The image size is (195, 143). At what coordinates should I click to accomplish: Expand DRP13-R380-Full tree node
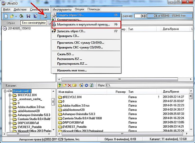click(10, 123)
